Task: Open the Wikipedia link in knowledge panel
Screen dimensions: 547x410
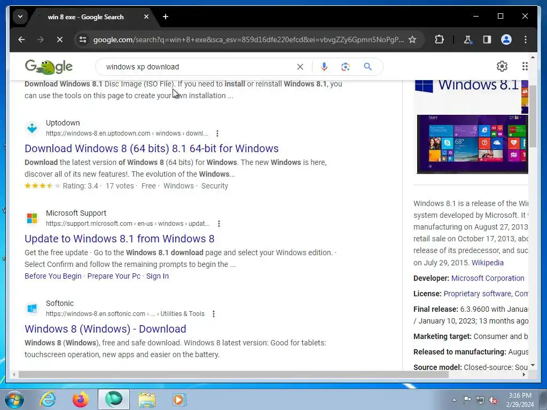Action: (x=487, y=263)
